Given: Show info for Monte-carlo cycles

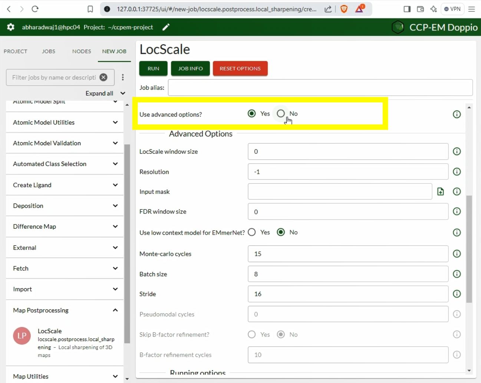Looking at the screenshot, I should [457, 254].
